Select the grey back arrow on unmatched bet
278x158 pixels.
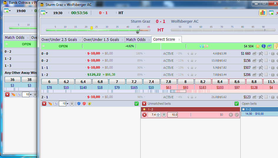[231, 115]
